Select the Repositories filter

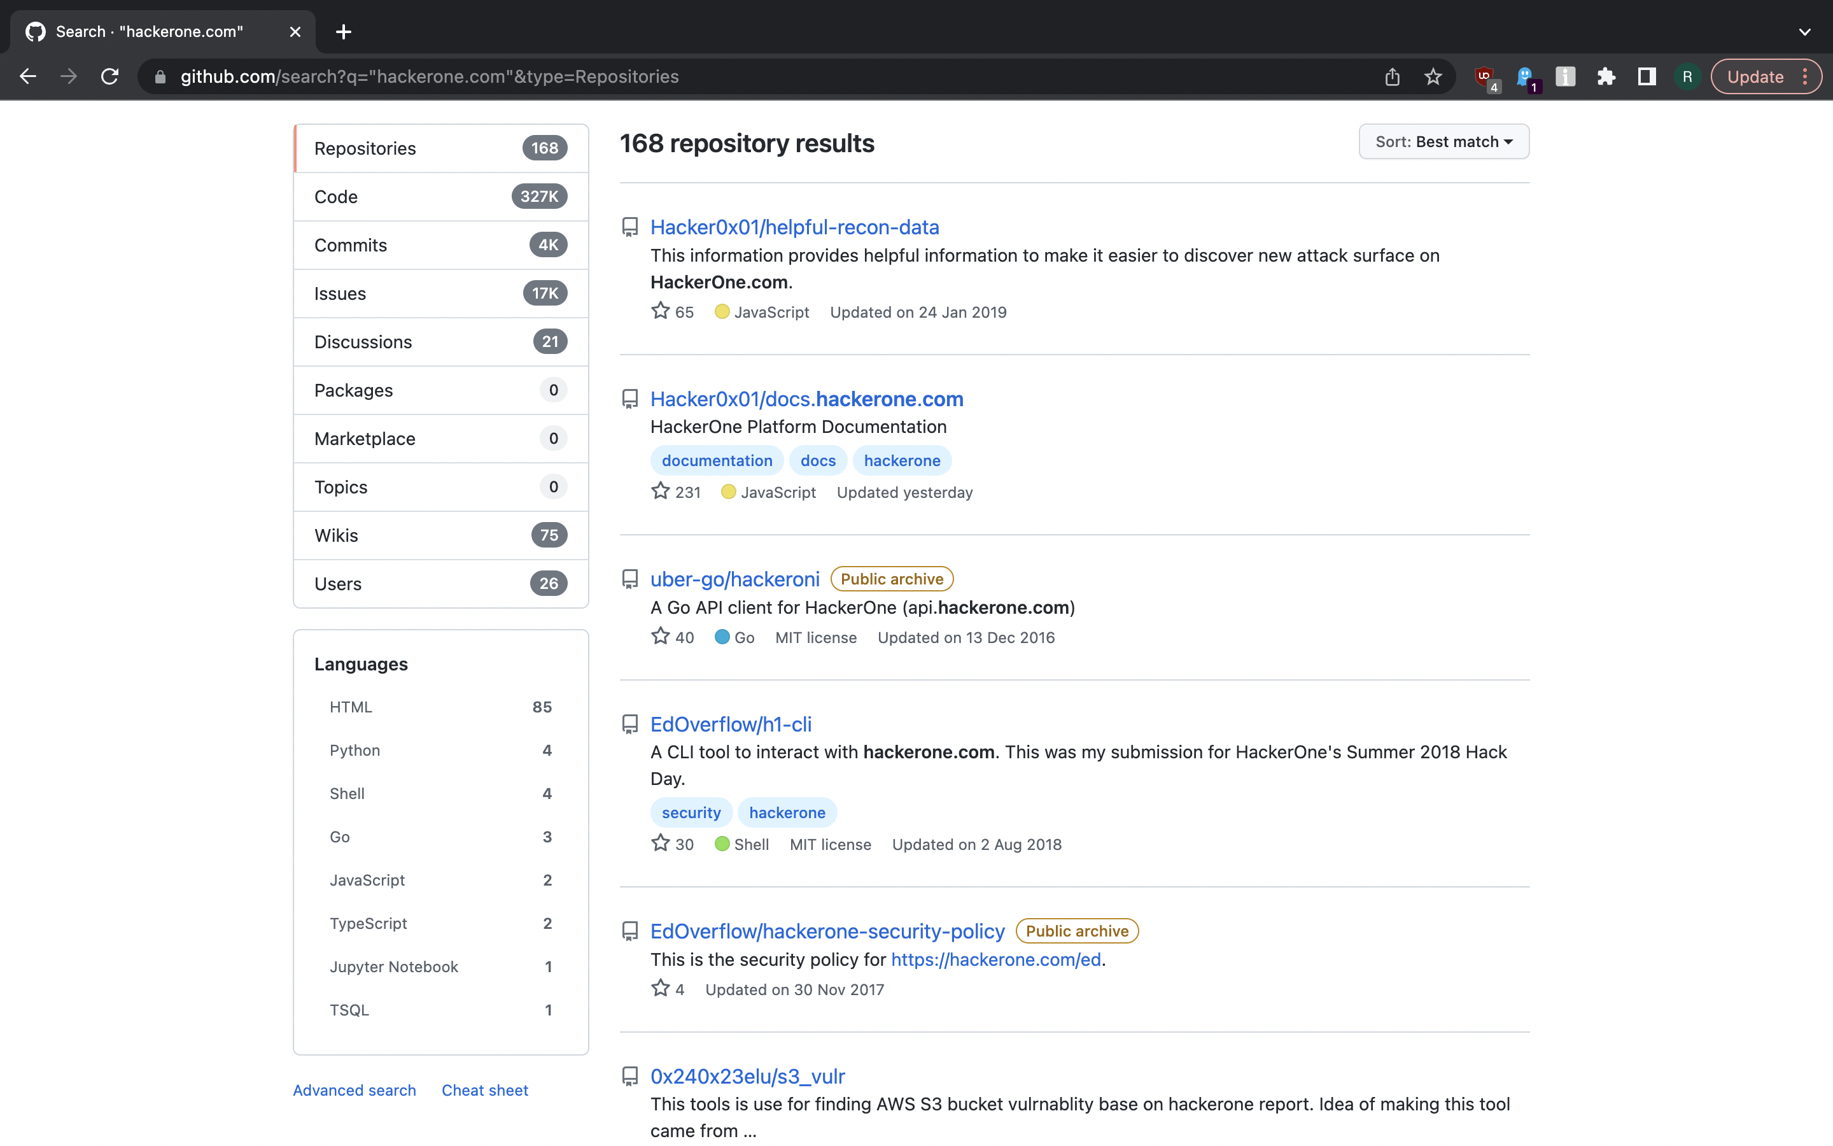pyautogui.click(x=441, y=148)
